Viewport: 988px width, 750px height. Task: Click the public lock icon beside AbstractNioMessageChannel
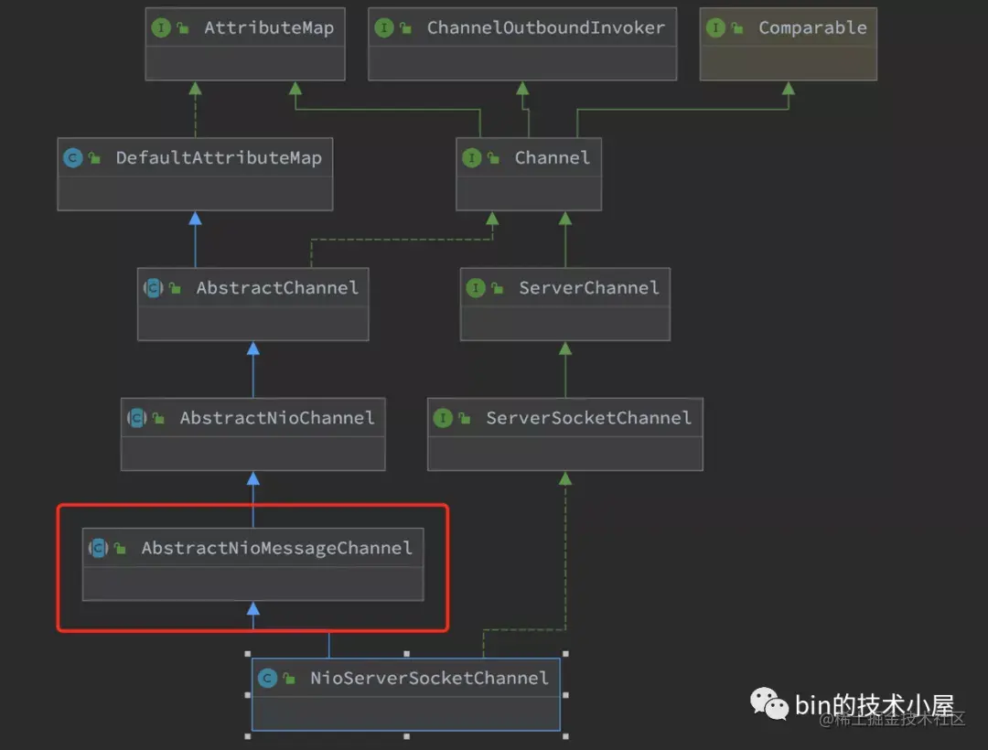(120, 549)
